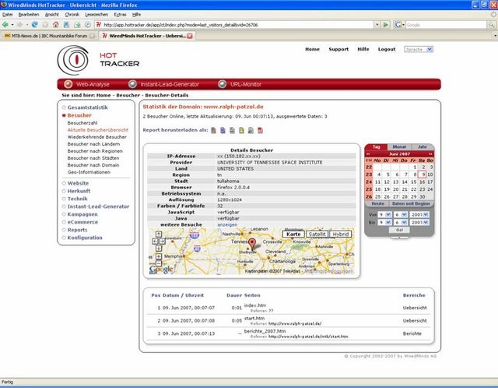Open 'Besucher nach Ländern' sidebar link
Screen dimensions: 498x388
click(93, 144)
